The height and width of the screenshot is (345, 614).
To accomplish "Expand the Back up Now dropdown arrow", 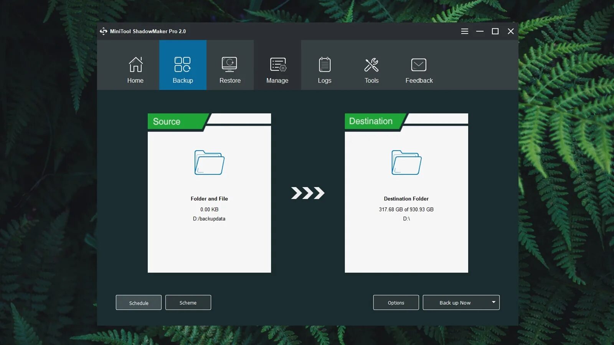I will 494,302.
